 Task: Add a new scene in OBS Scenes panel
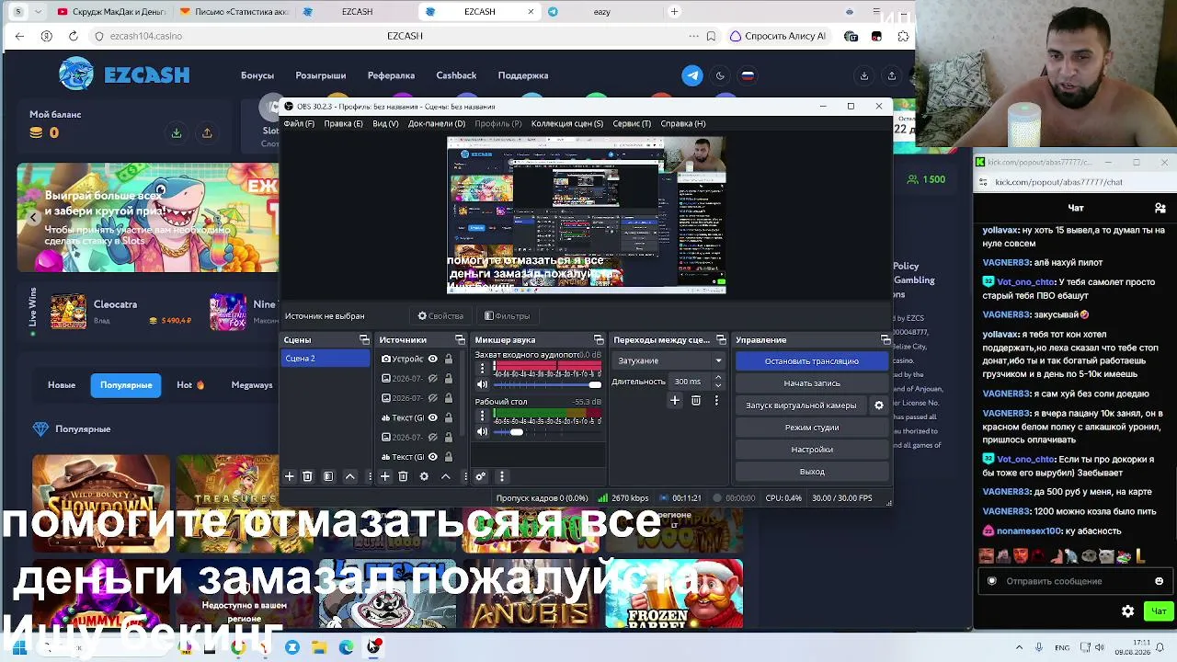289,476
